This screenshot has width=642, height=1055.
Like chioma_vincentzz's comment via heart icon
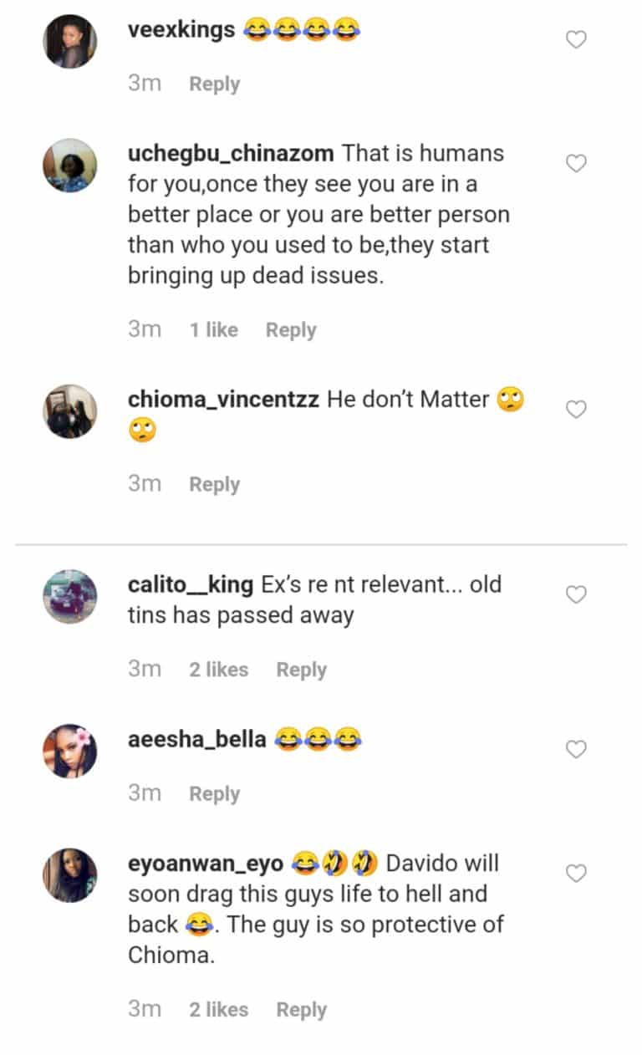577,409
